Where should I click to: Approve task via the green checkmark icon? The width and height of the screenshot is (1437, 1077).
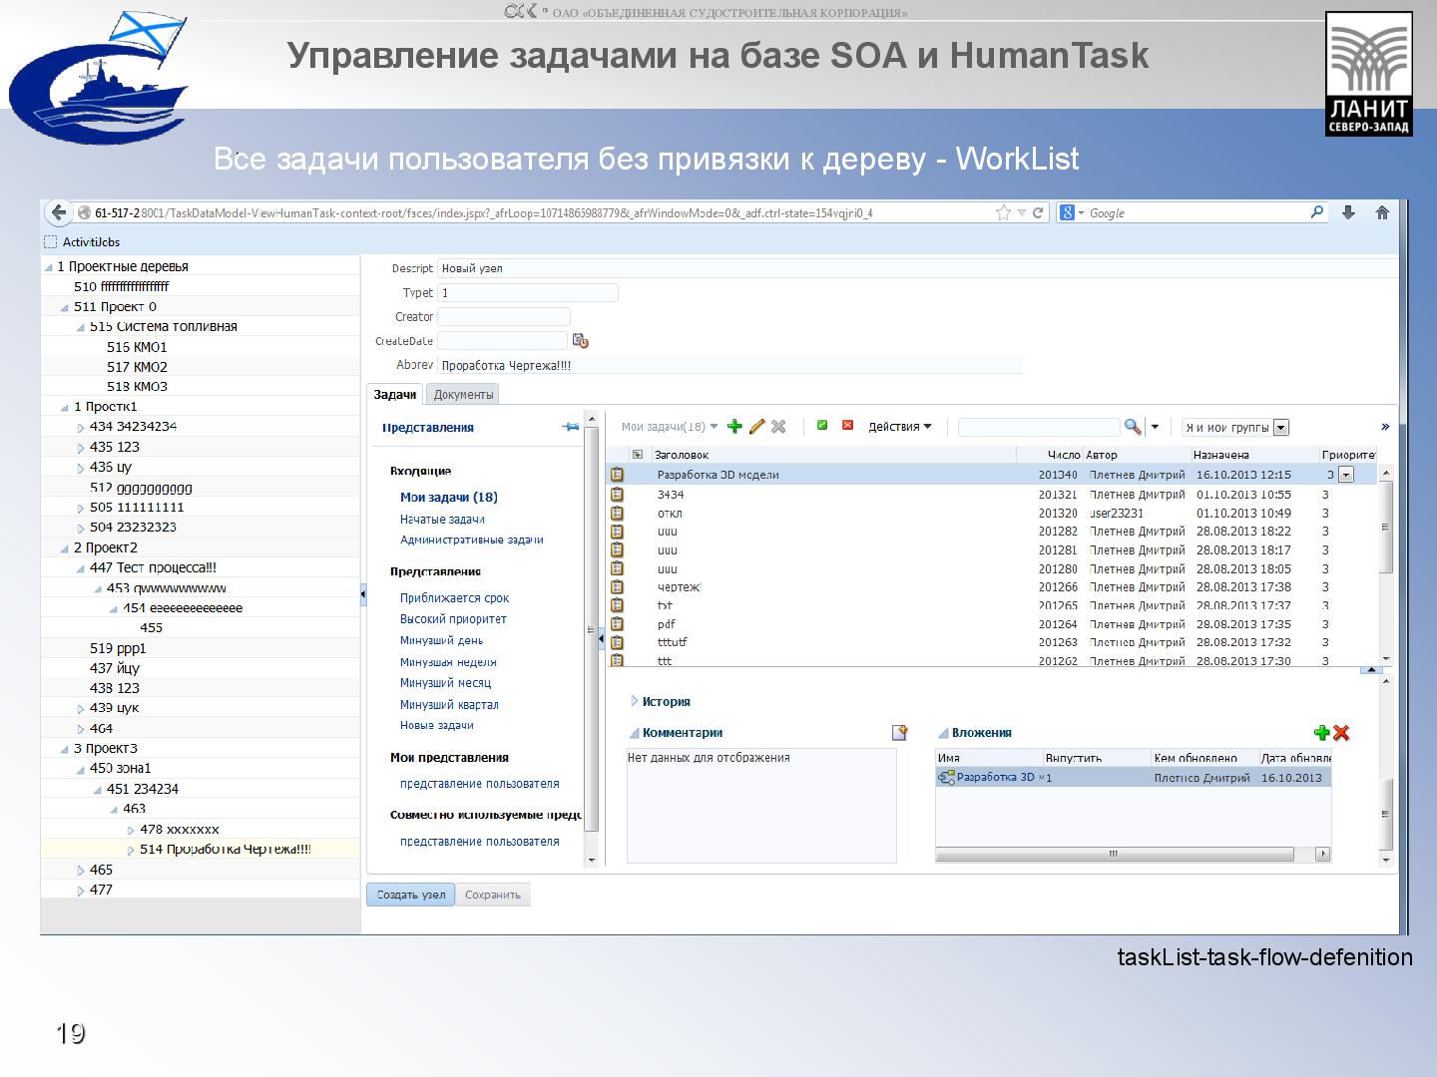(x=822, y=426)
